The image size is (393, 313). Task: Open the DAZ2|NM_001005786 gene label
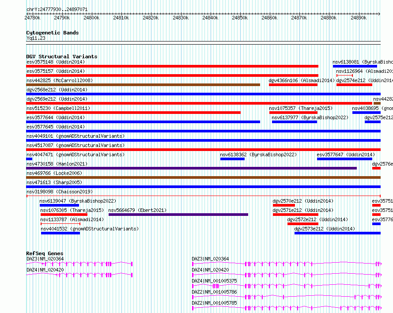(x=214, y=292)
